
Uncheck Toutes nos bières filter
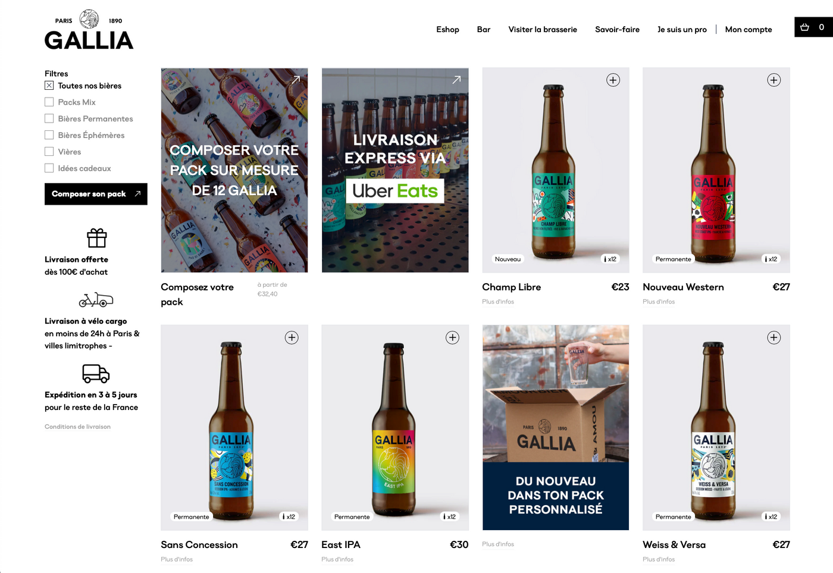(x=49, y=86)
